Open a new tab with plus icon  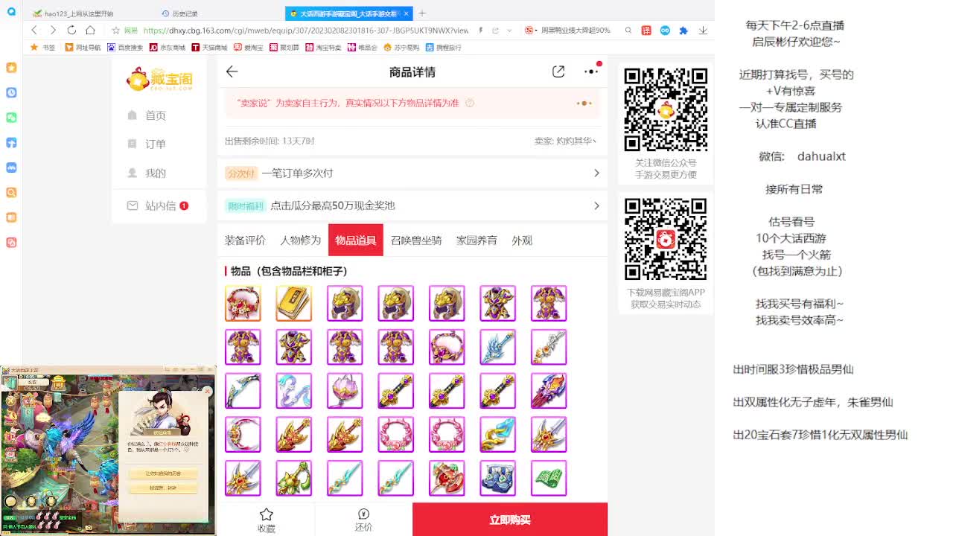pos(422,13)
